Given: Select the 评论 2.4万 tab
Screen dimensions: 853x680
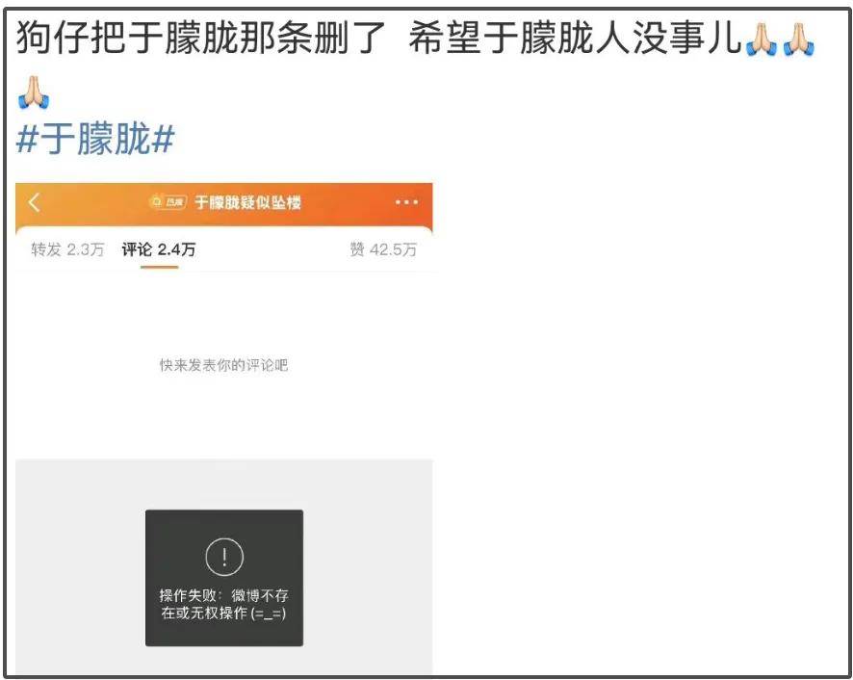Looking at the screenshot, I should point(158,249).
